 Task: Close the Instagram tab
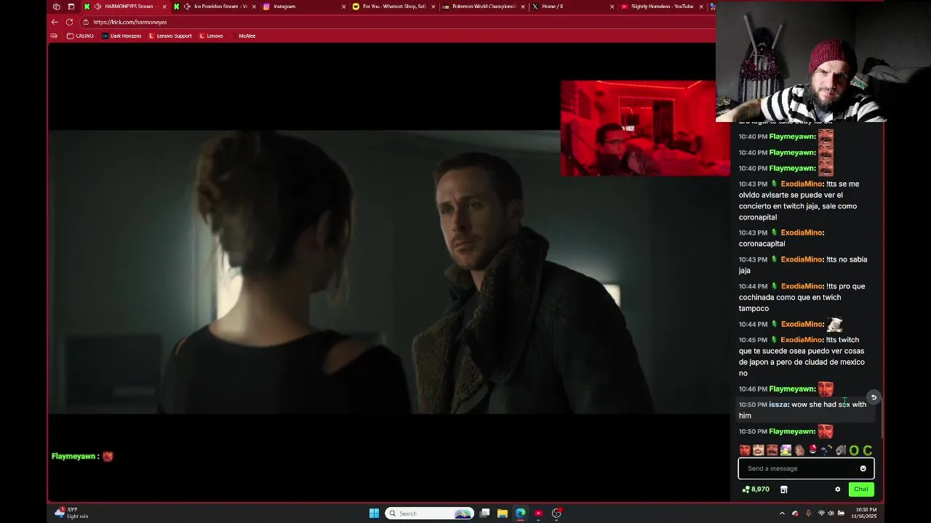pos(344,7)
